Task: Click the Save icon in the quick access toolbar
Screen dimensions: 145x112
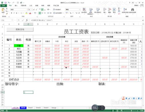Action: 5,3
